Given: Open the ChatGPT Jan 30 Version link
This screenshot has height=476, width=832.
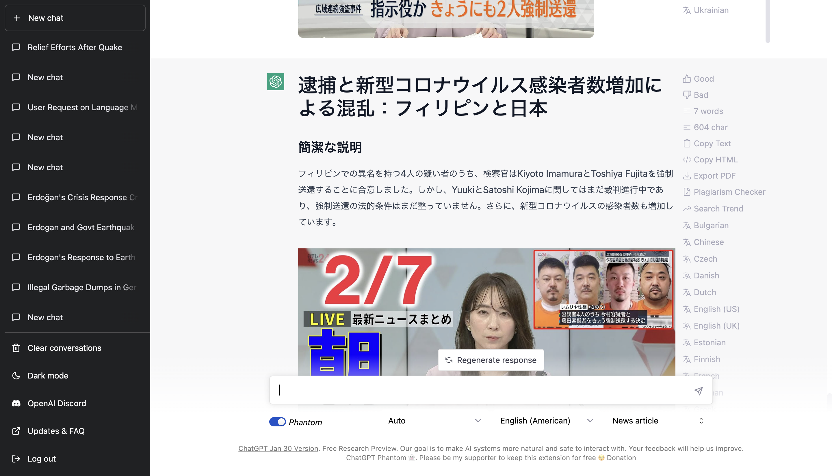Looking at the screenshot, I should [x=278, y=449].
